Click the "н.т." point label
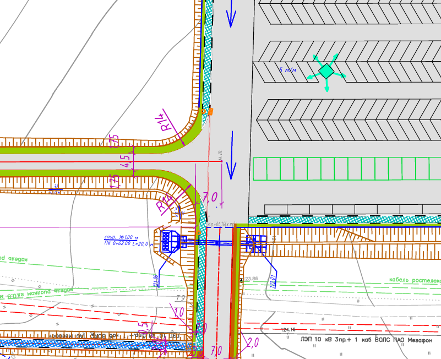The width and height of the screenshot is (441, 359). [x=220, y=154]
